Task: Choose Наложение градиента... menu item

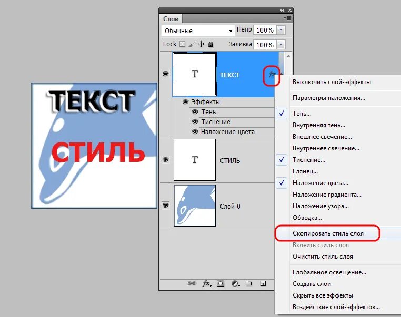Action: click(327, 195)
